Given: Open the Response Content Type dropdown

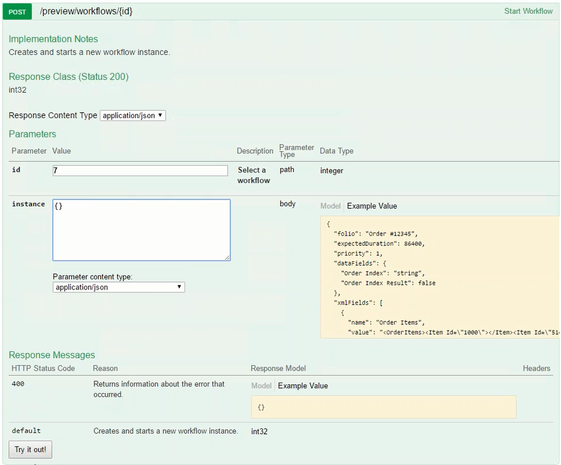Looking at the screenshot, I should click(x=133, y=116).
